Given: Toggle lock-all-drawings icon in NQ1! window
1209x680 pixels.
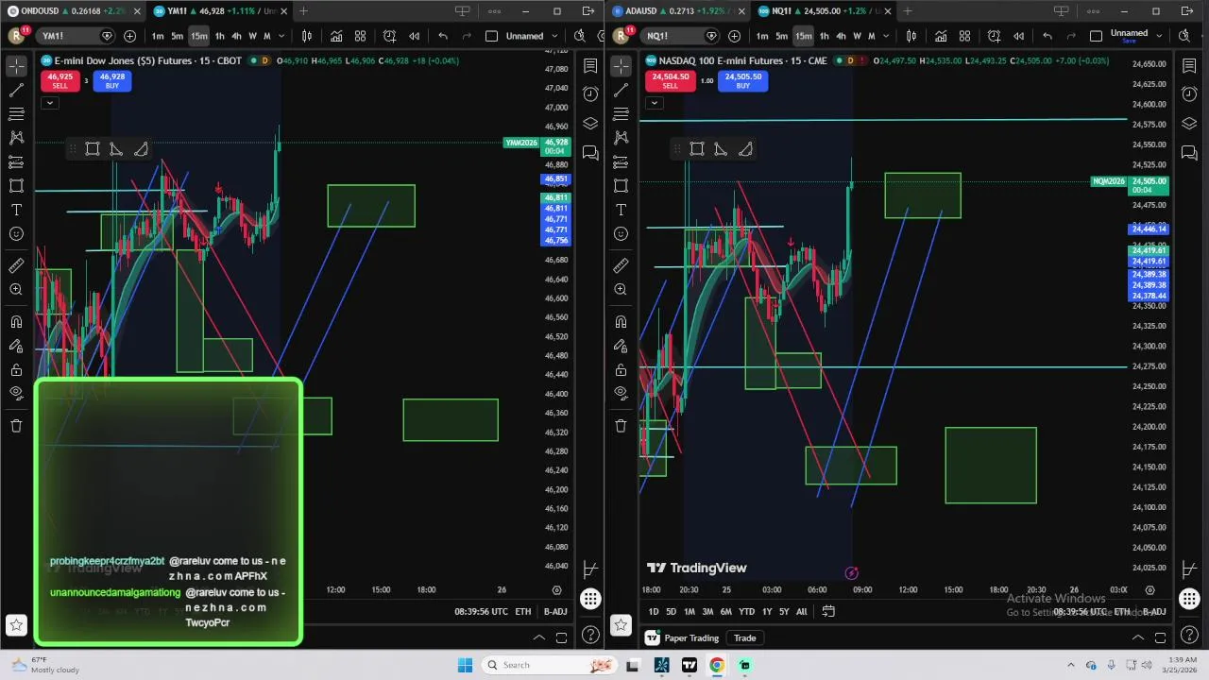Looking at the screenshot, I should point(621,369).
